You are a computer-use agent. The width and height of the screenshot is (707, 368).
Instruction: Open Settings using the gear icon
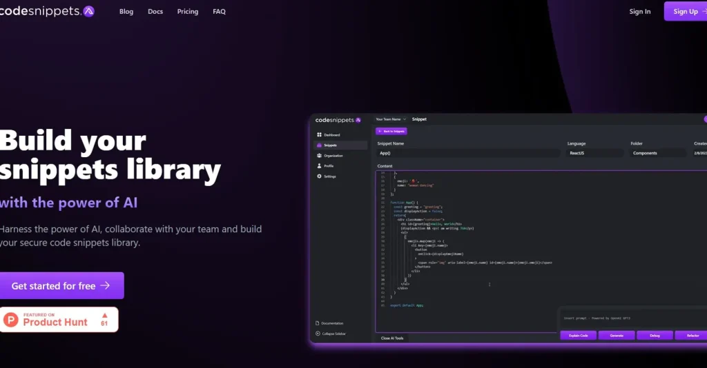pos(319,176)
